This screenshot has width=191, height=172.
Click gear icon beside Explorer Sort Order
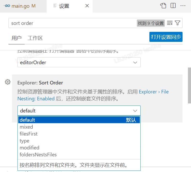click(x=8, y=82)
